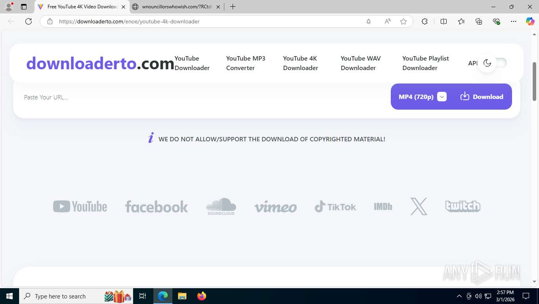Show hidden system tray icons
Viewport: 539px width, 304px height.
pyautogui.click(x=459, y=296)
